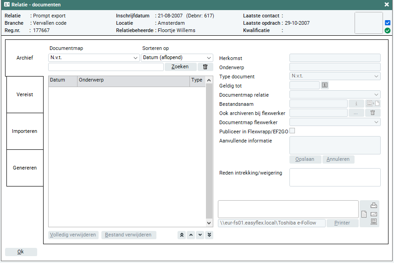This screenshot has width=394, height=263.
Task: Open the calendar picker for Geldig tot
Action: pos(324,85)
